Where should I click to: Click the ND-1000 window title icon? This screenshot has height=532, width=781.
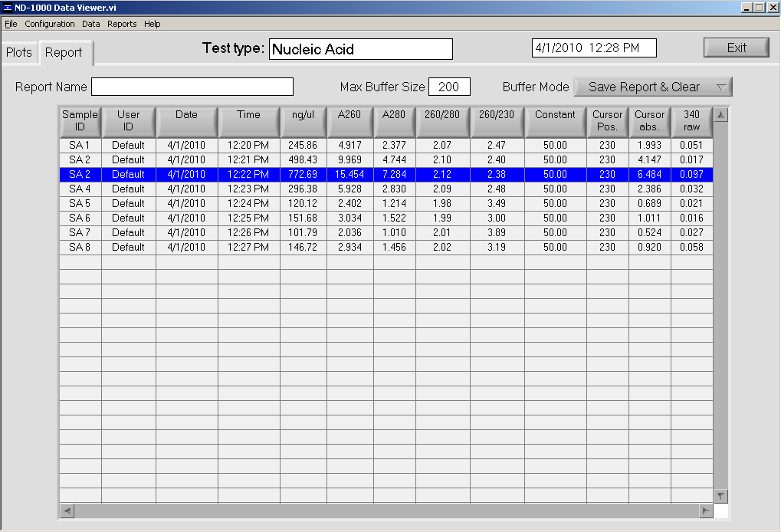click(8, 8)
